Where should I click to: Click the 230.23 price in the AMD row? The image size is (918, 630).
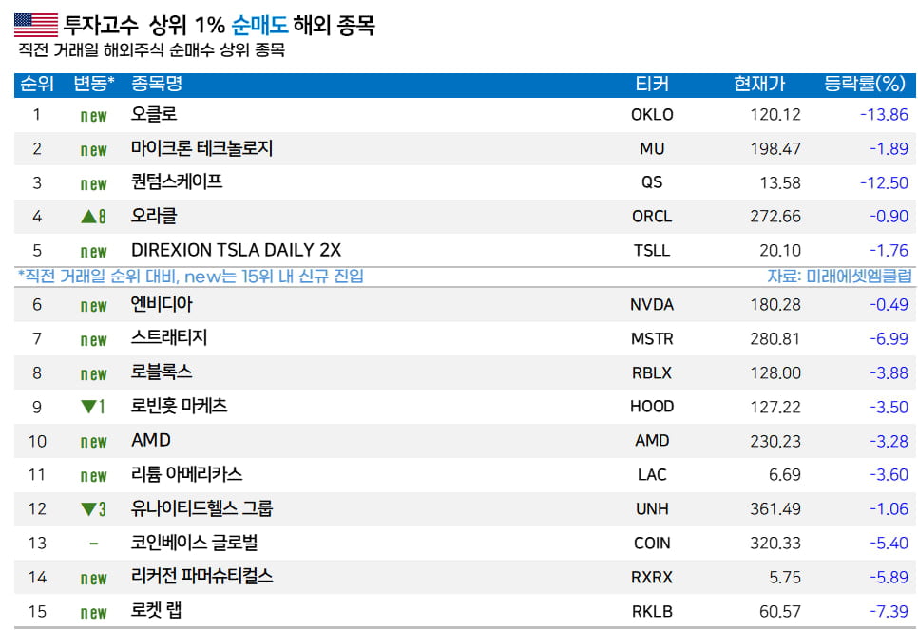pos(775,441)
